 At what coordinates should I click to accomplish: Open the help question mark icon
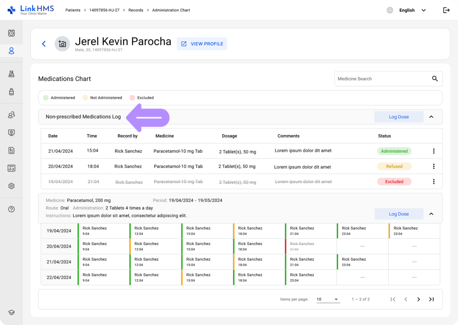point(12,209)
